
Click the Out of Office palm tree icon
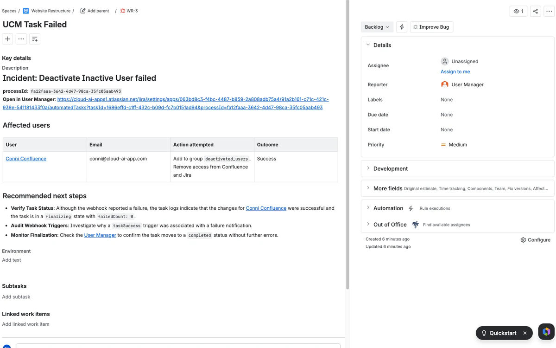[415, 225]
